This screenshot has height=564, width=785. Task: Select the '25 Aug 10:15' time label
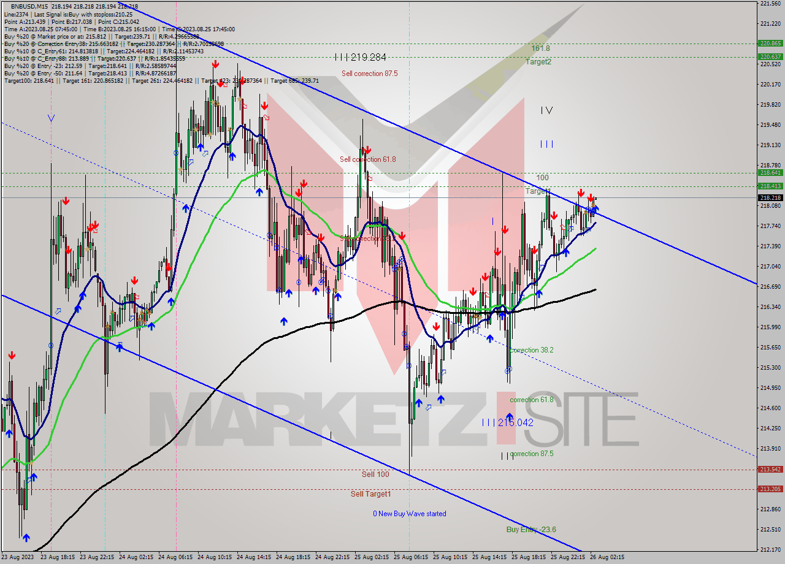coord(450,557)
